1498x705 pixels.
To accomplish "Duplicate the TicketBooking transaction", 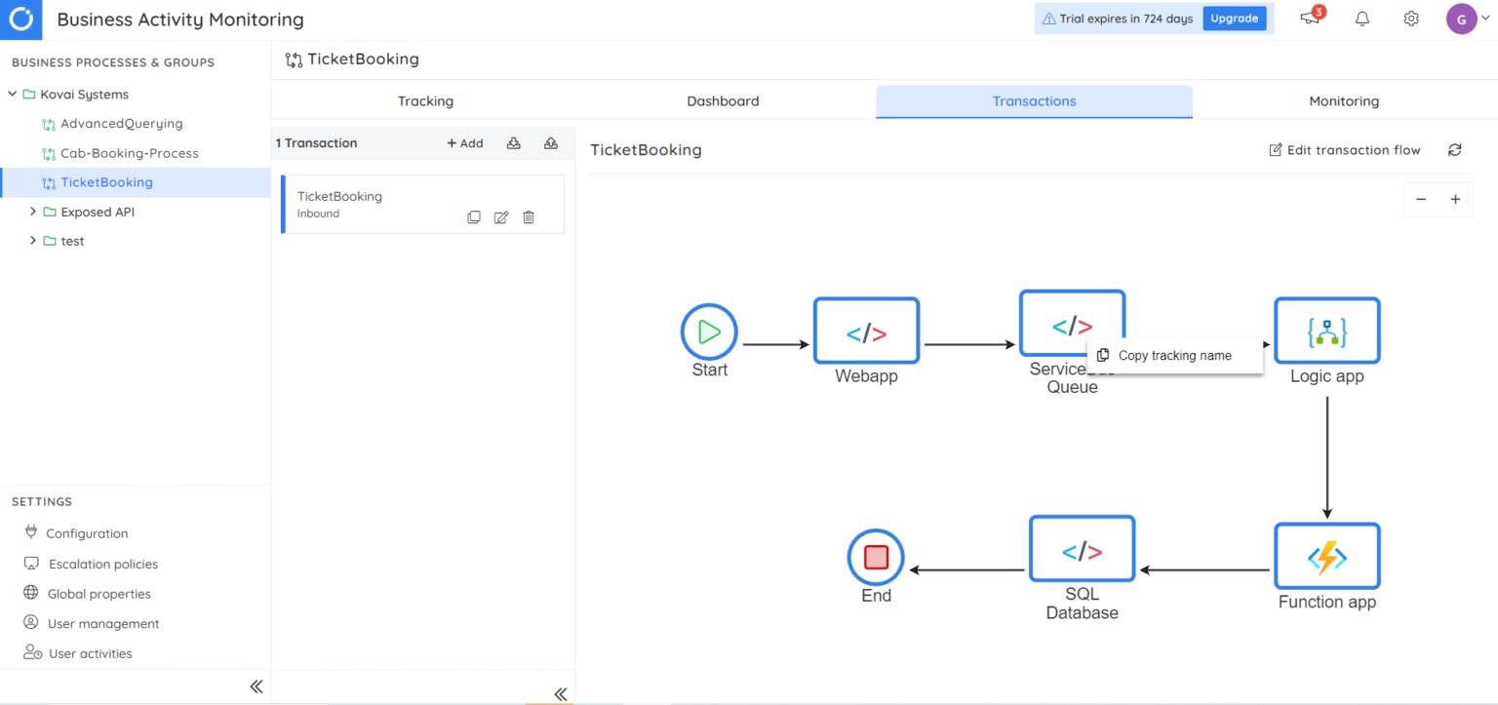I will tap(474, 216).
